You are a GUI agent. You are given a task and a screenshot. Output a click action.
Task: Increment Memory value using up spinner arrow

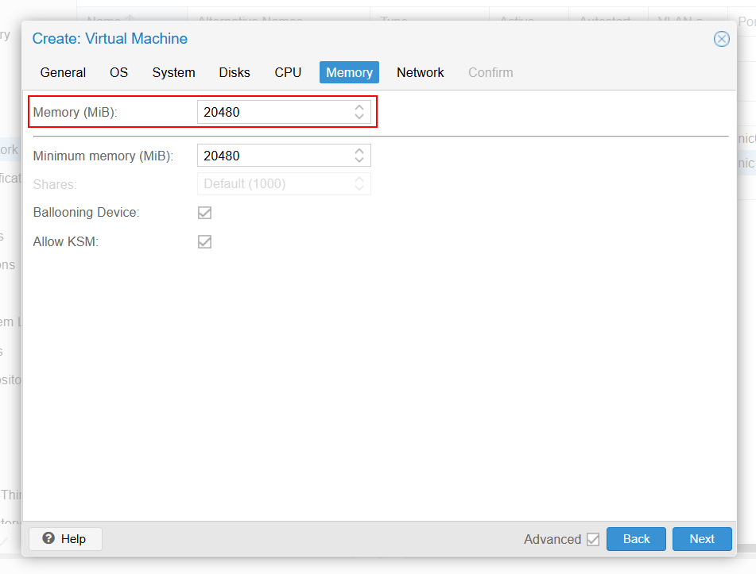(359, 108)
